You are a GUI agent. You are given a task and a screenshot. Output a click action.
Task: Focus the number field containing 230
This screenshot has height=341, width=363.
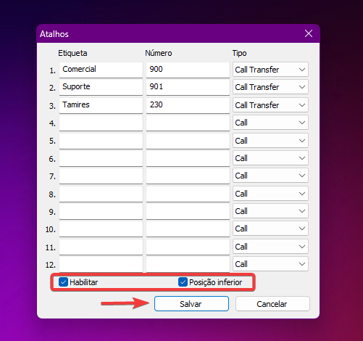coord(188,105)
